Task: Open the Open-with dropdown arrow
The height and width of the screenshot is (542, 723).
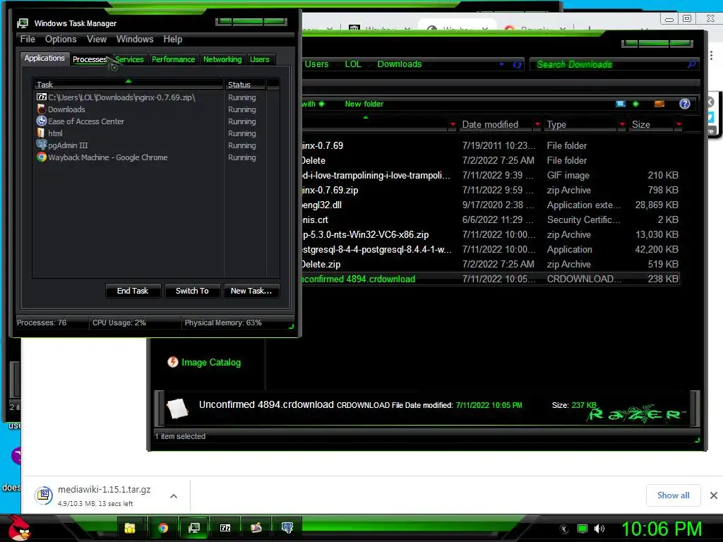Action: point(321,104)
